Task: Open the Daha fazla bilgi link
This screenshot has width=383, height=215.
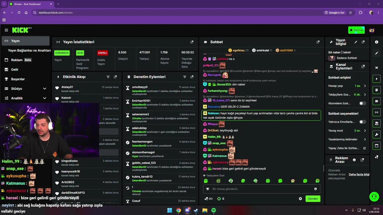Action: tap(359, 174)
